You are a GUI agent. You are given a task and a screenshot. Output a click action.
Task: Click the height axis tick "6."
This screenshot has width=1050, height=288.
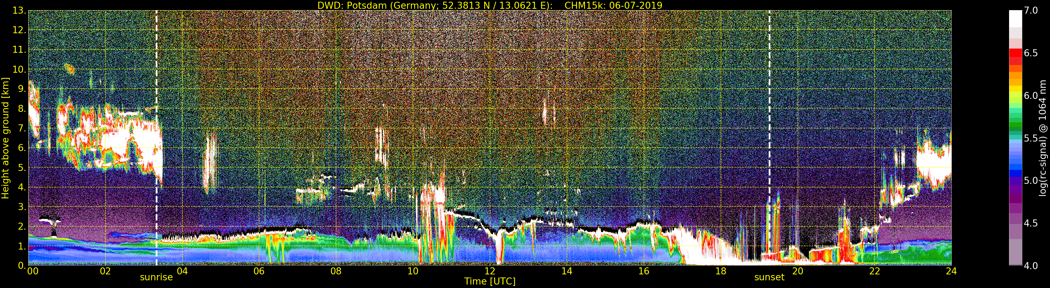tap(22, 148)
